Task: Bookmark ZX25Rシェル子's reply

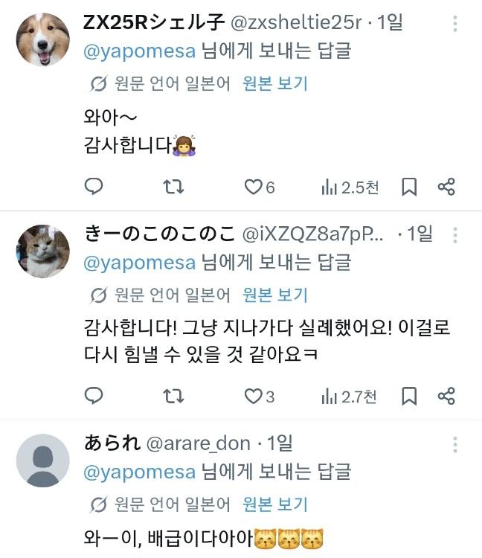Action: coord(409,187)
